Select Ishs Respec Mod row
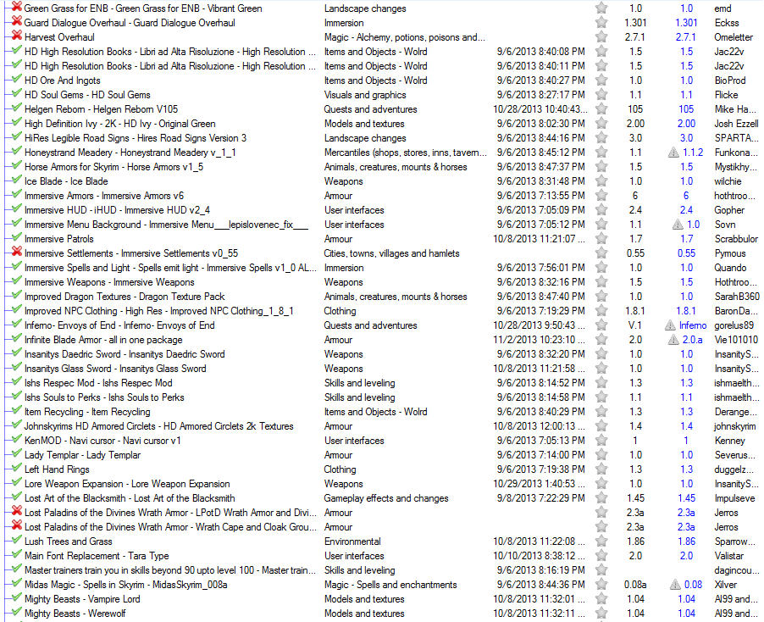The height and width of the screenshot is (622, 764). pyautogui.click(x=382, y=383)
